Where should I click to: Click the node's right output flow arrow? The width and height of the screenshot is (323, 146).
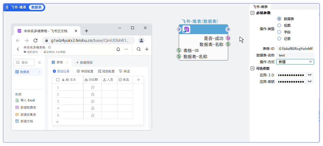[228, 29]
